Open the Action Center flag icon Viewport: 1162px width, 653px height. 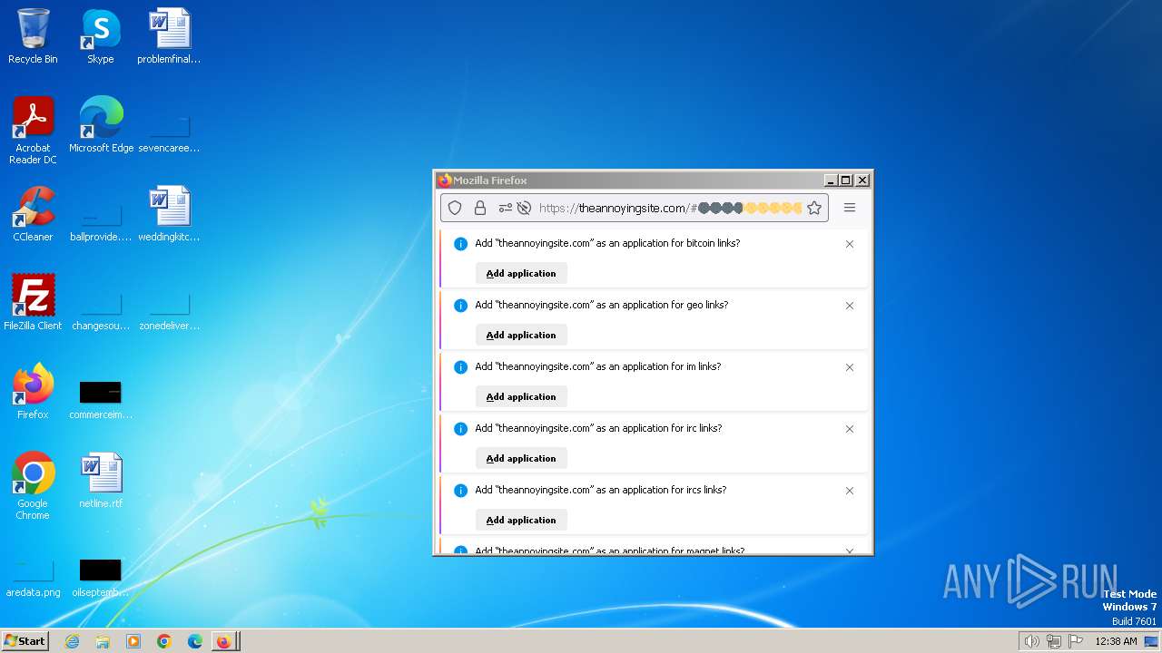click(1076, 641)
